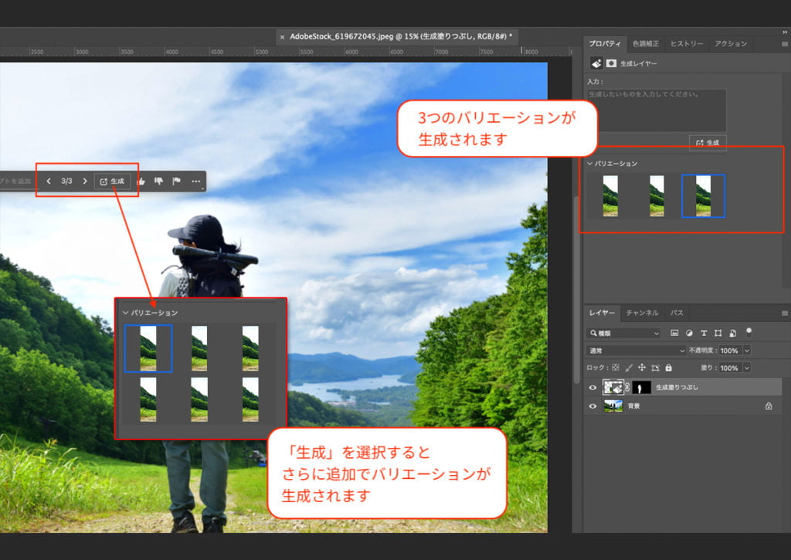Click the lock transparent pixels icon
The image size is (791, 560).
[x=615, y=368]
